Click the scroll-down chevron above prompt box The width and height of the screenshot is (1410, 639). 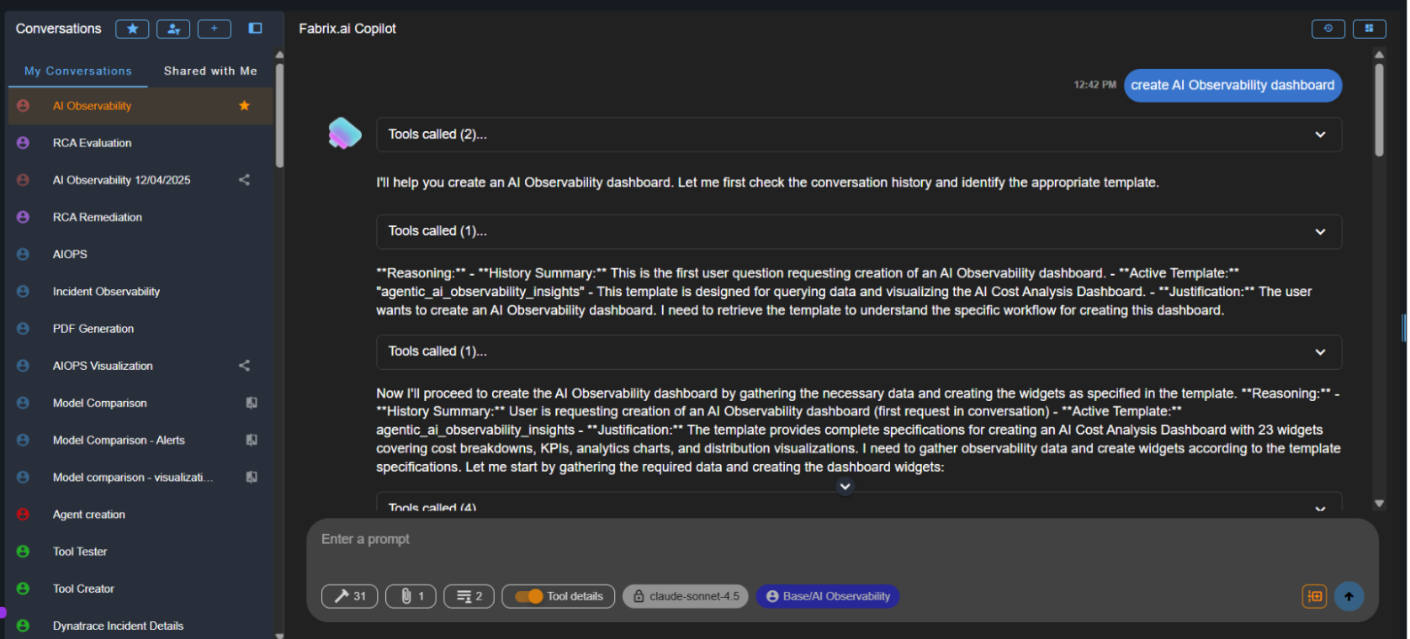pyautogui.click(x=845, y=486)
